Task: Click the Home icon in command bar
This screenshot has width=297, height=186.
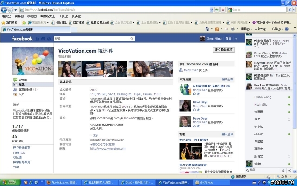Action: coord(207,29)
